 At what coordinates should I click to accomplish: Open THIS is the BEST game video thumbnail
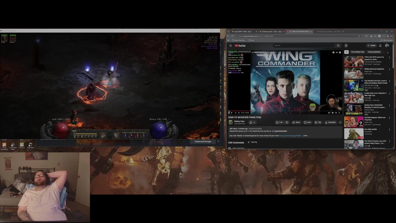tap(354, 61)
